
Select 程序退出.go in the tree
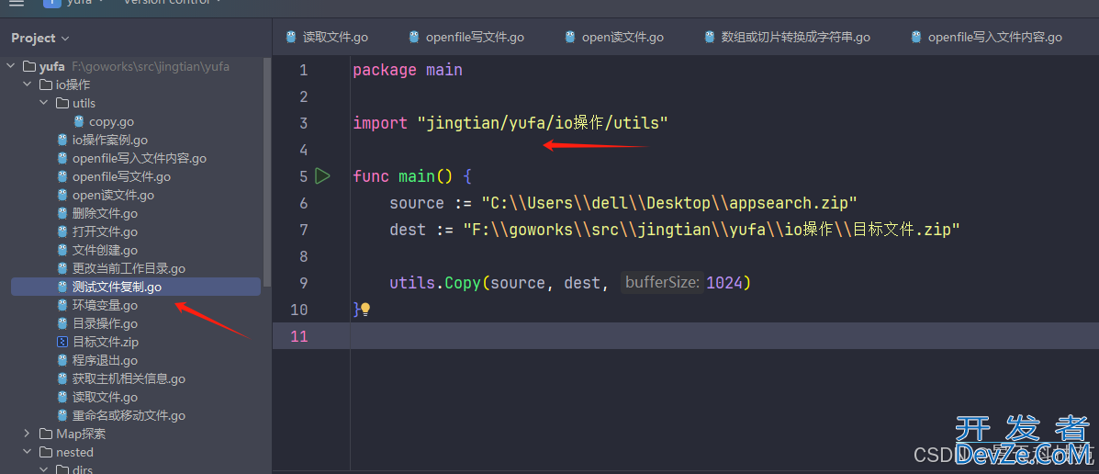(106, 360)
